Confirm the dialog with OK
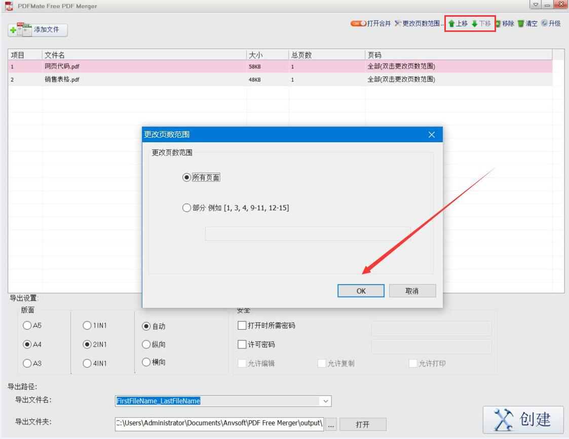This screenshot has height=439, width=569. click(x=361, y=291)
